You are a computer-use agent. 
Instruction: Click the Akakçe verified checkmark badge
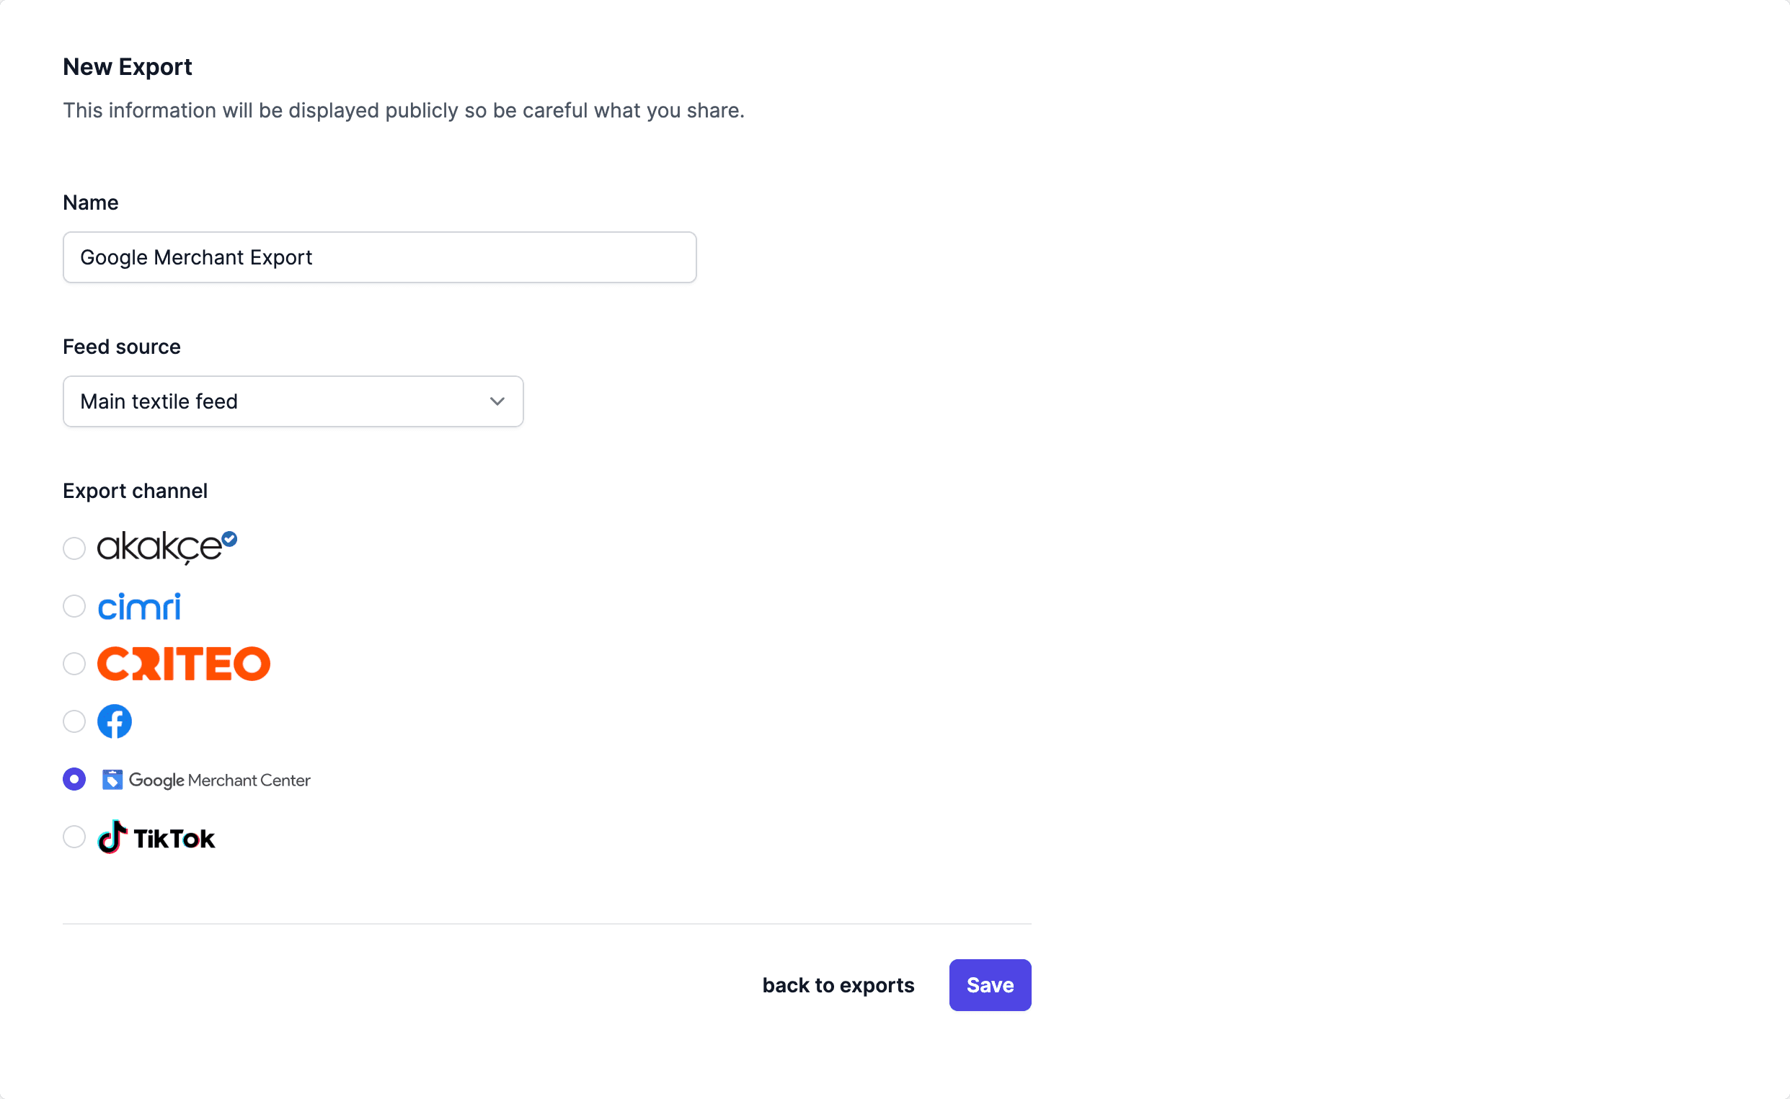230,538
